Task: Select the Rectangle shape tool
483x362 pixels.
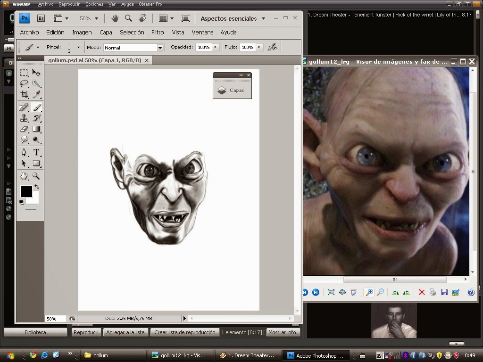Action: [x=36, y=163]
